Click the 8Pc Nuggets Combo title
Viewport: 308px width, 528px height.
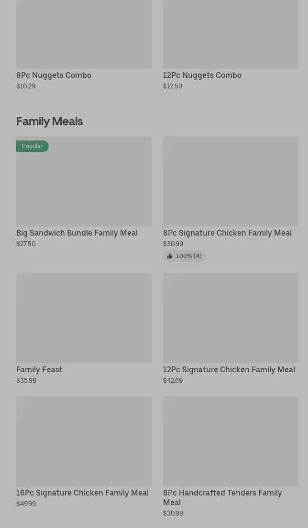click(54, 75)
